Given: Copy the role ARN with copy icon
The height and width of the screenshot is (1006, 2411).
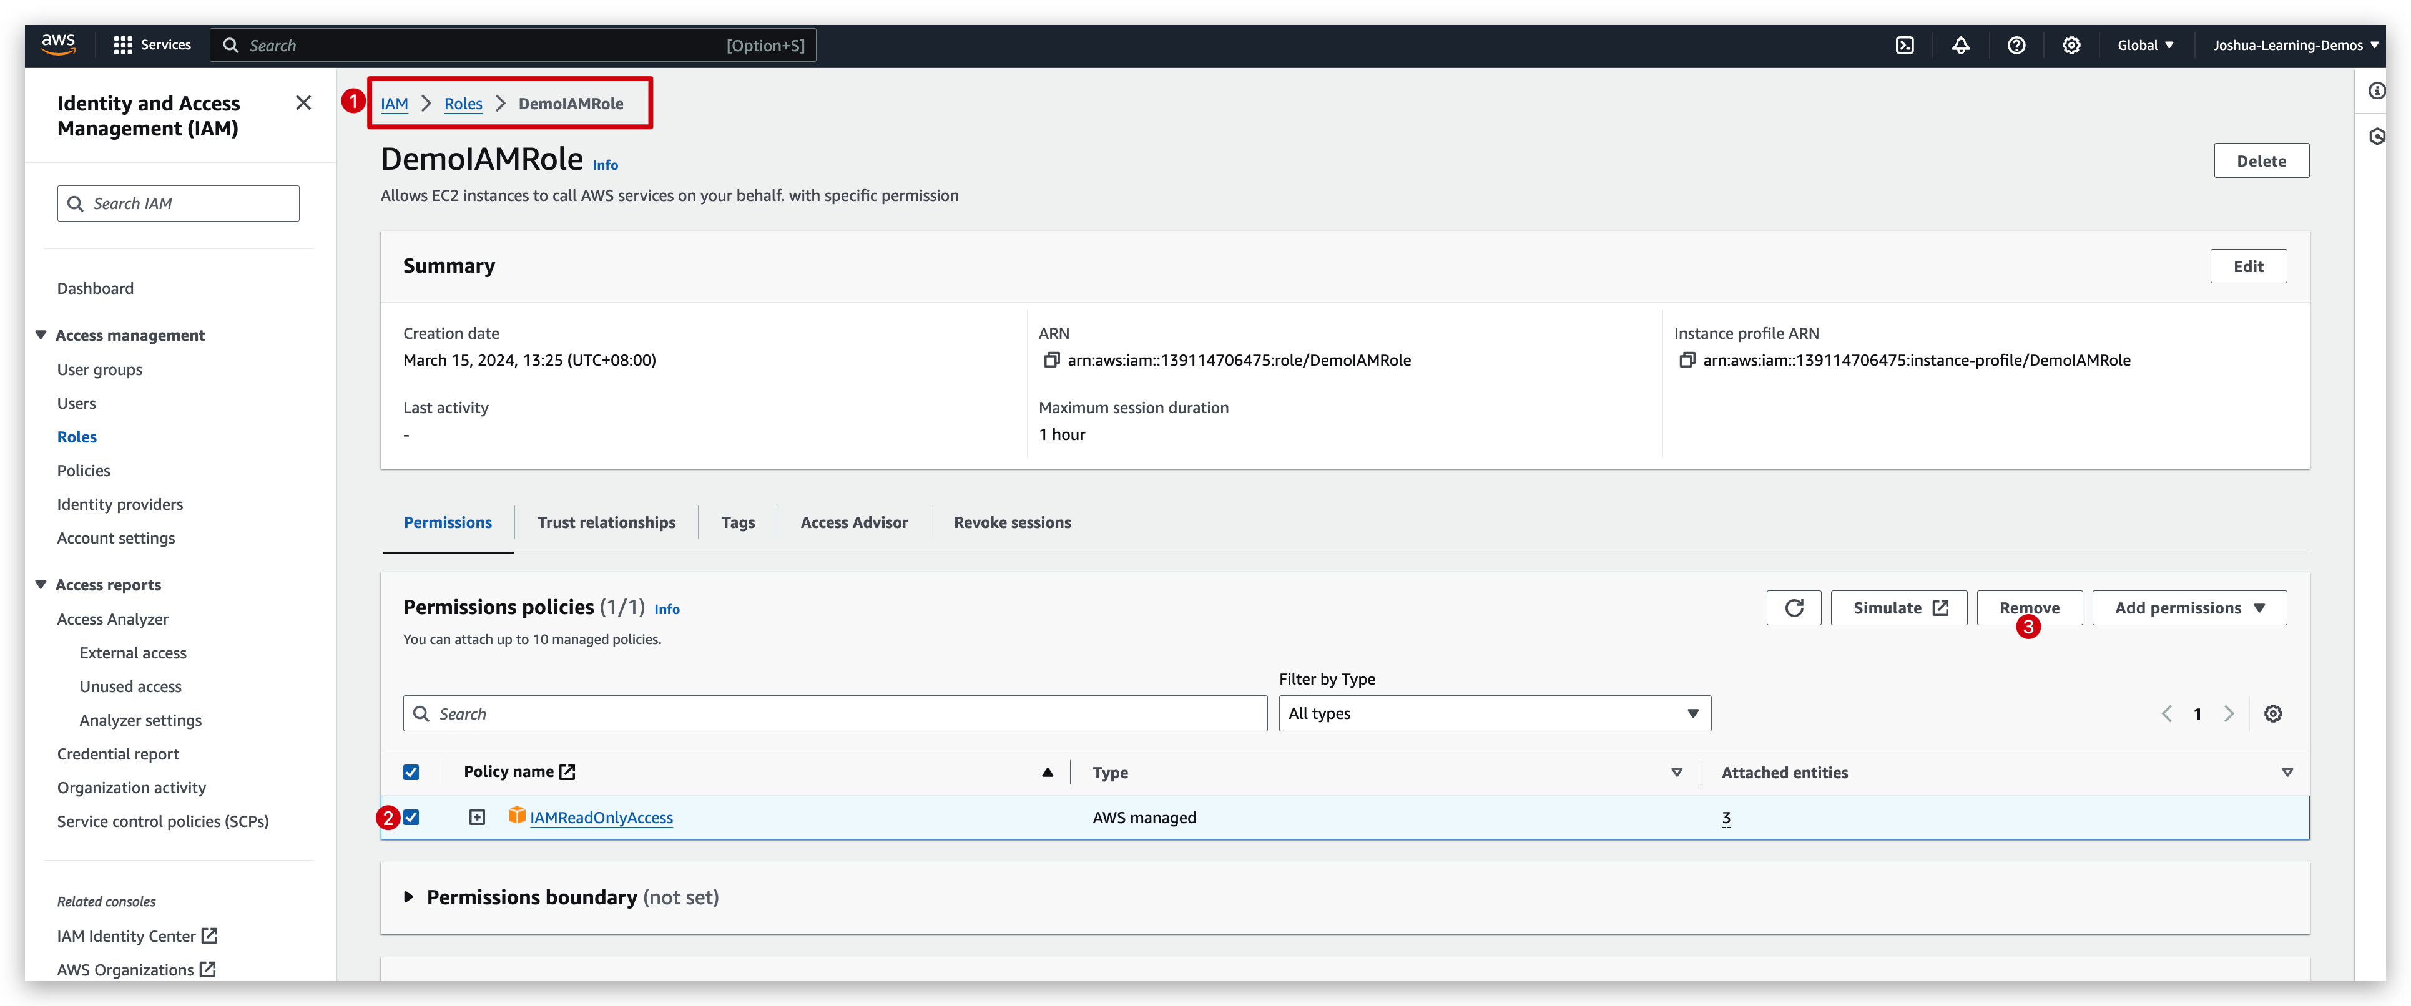Looking at the screenshot, I should point(1051,360).
